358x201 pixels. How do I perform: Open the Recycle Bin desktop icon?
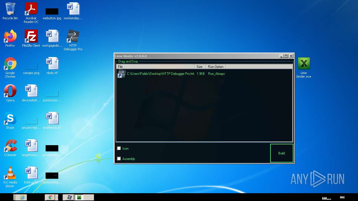(x=10, y=11)
